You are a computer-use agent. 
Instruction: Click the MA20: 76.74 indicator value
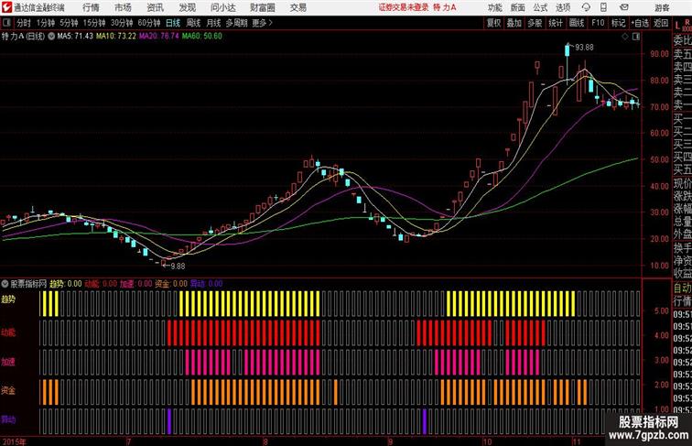click(159, 37)
